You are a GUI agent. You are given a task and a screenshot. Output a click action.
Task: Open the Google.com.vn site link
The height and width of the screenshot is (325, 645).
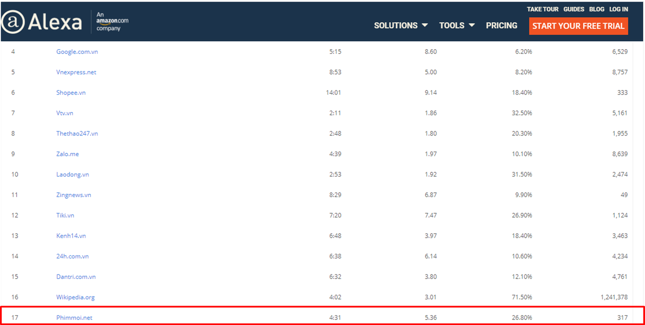(77, 51)
